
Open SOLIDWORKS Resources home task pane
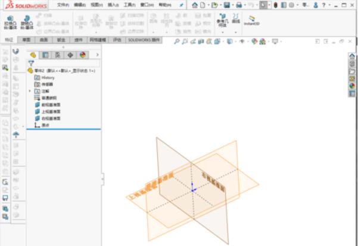point(352,56)
